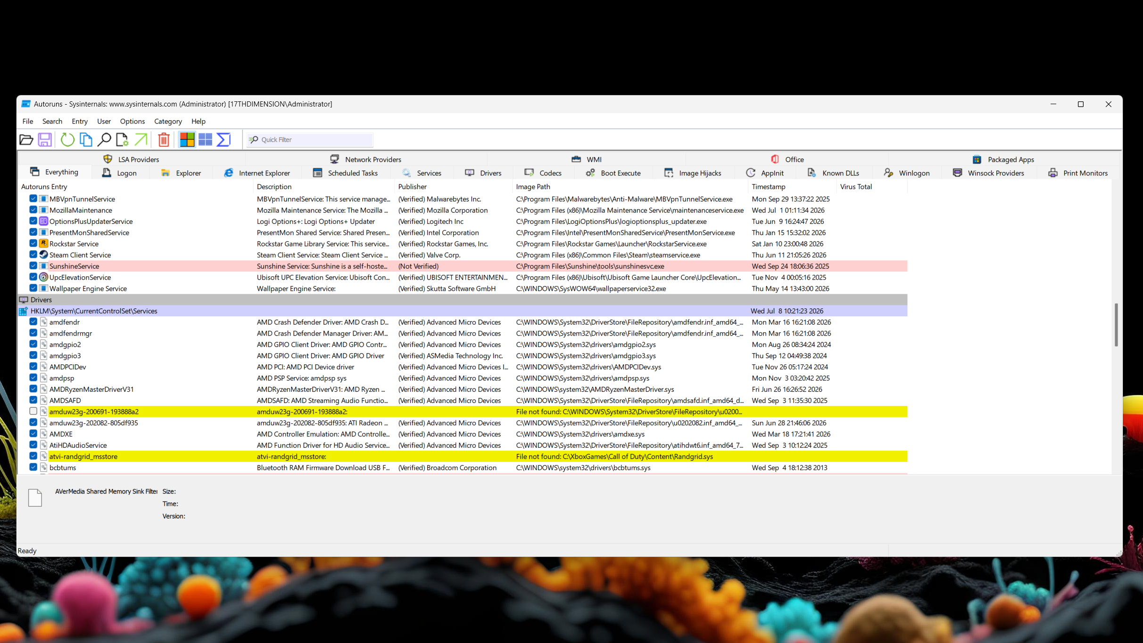The image size is (1143, 643).
Task: Sort by the Image Path column header
Action: [x=630, y=187]
